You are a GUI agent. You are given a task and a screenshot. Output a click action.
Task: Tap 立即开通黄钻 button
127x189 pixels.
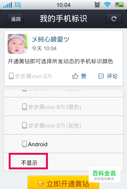tap(63, 183)
